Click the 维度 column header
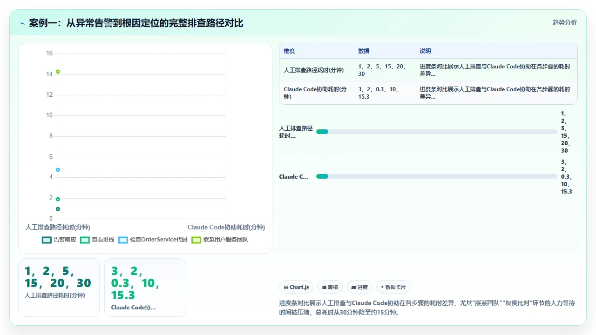The image size is (596, 335). tap(290, 51)
